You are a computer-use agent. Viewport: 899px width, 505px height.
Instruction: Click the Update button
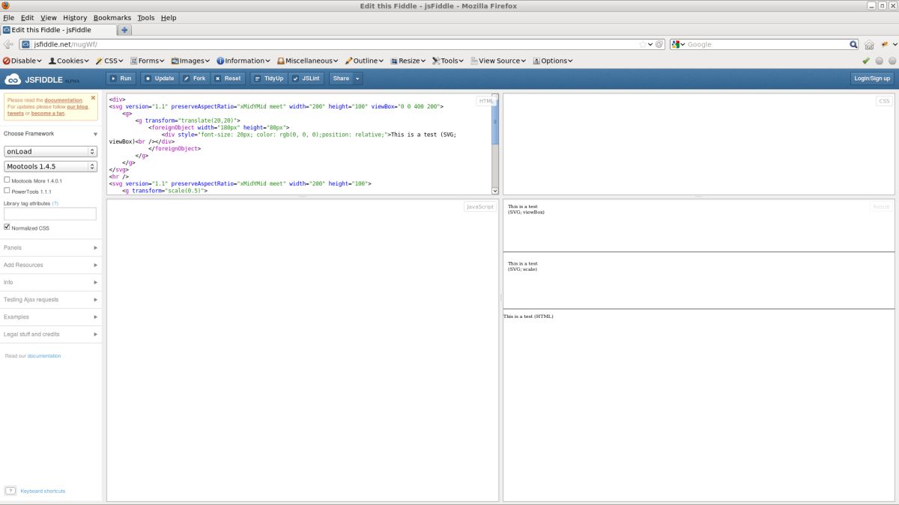[159, 79]
